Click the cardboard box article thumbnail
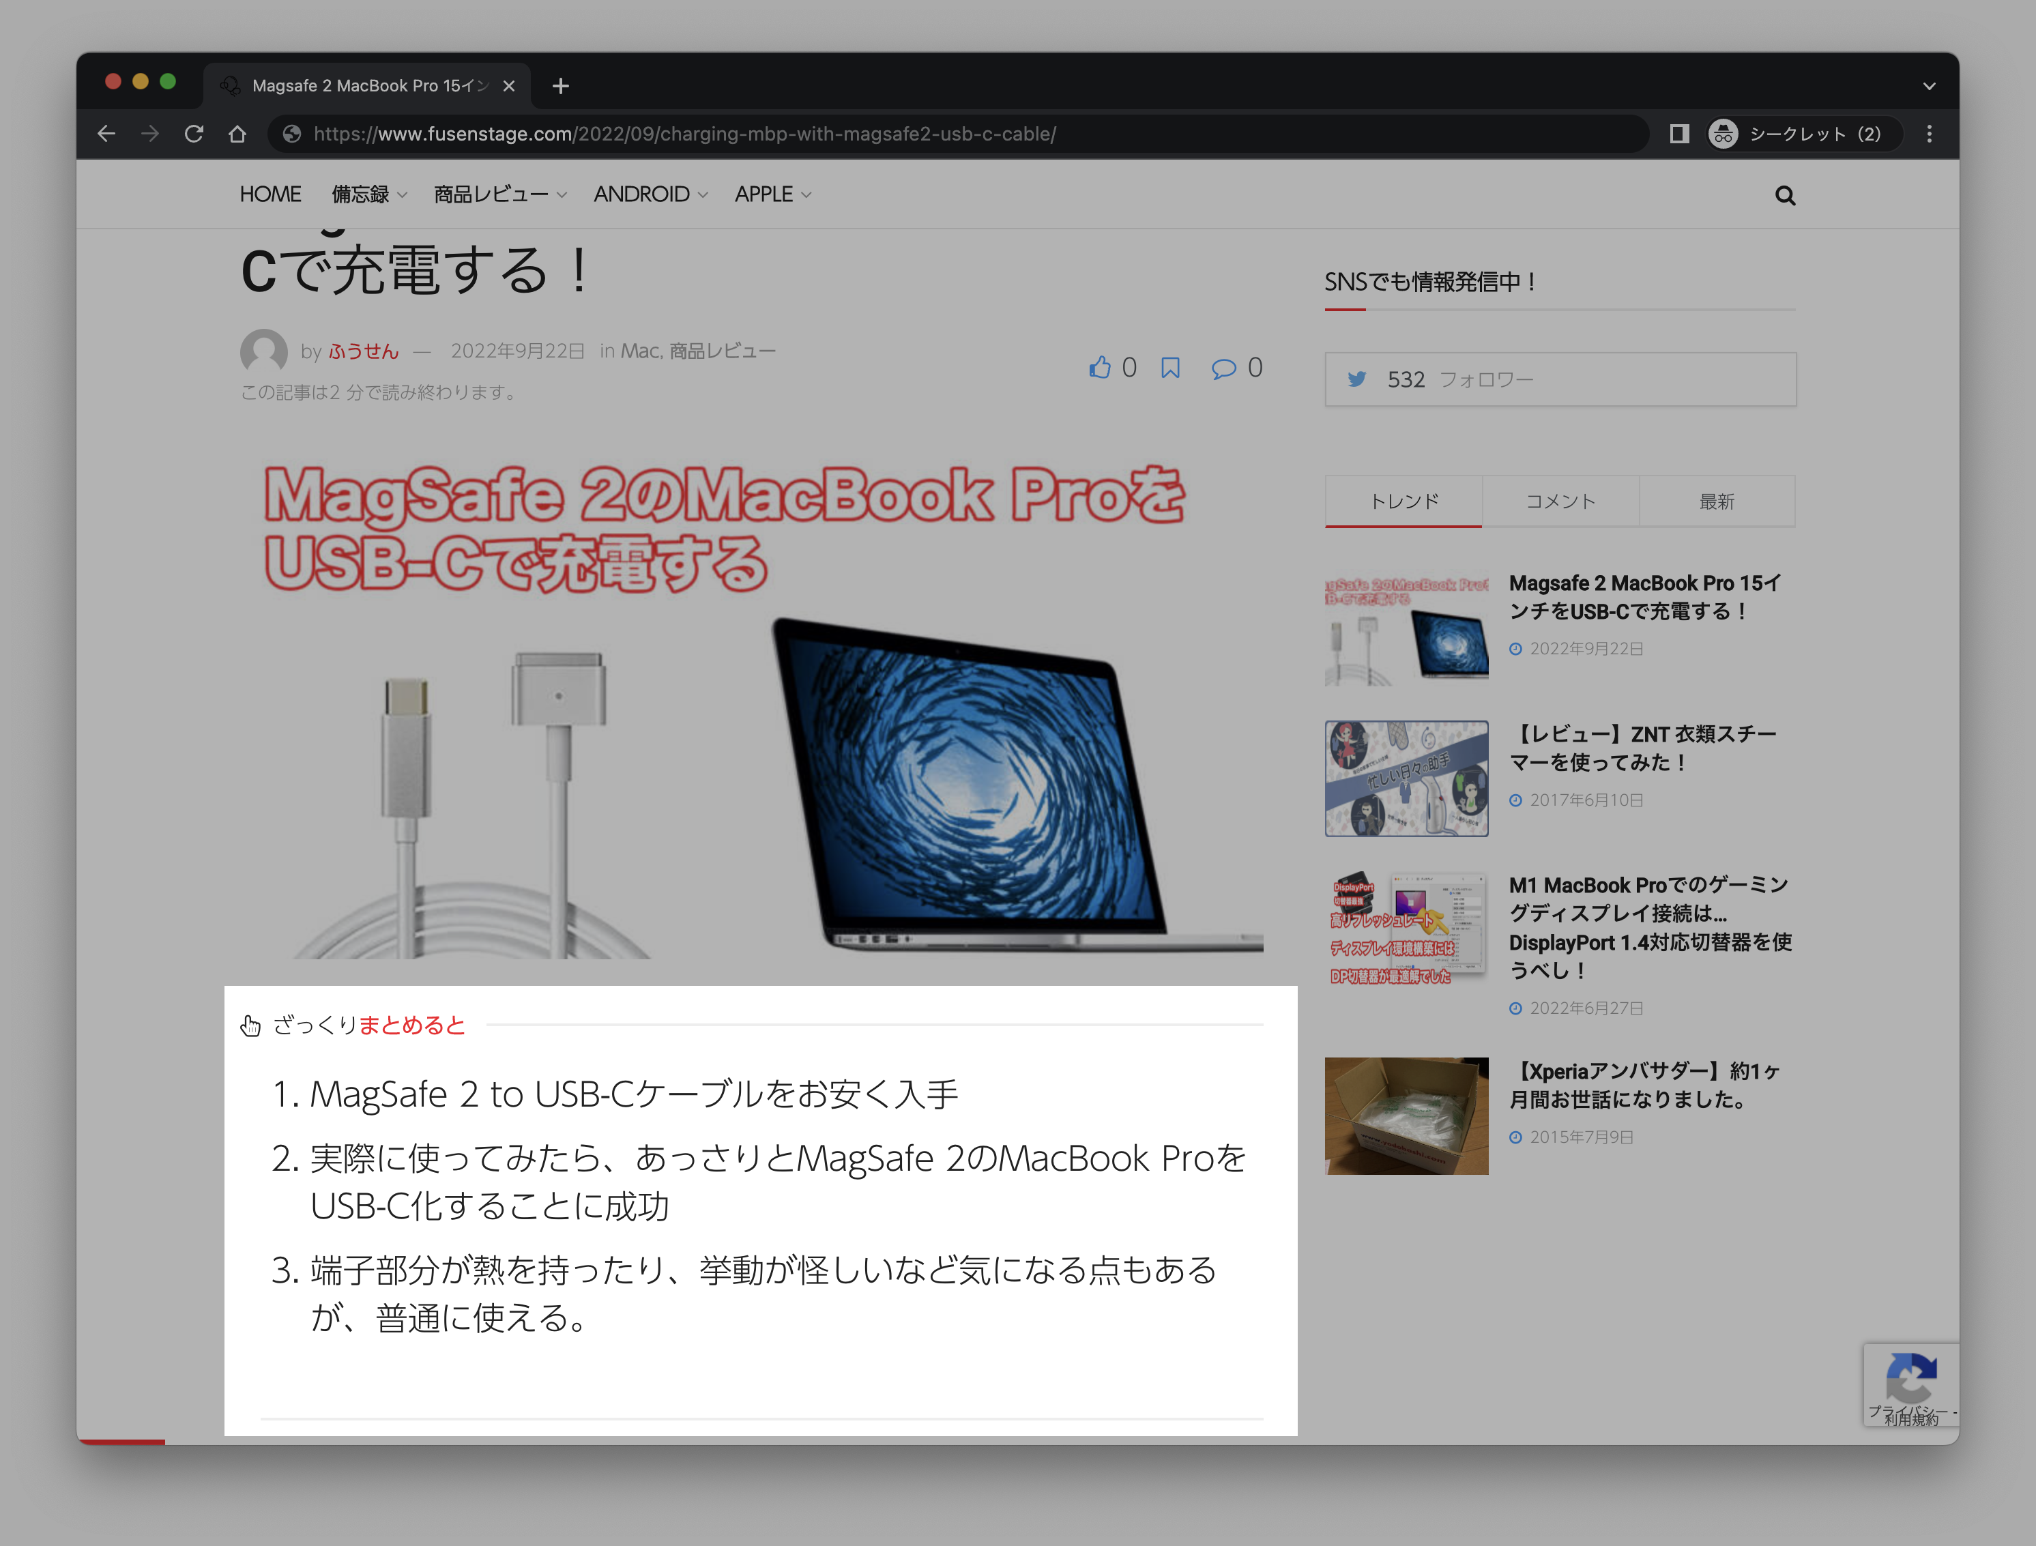The width and height of the screenshot is (2036, 1546). 1406,1115
